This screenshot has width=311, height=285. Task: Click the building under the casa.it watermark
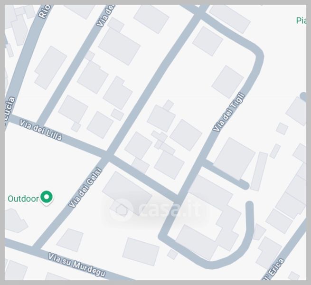click(x=127, y=193)
